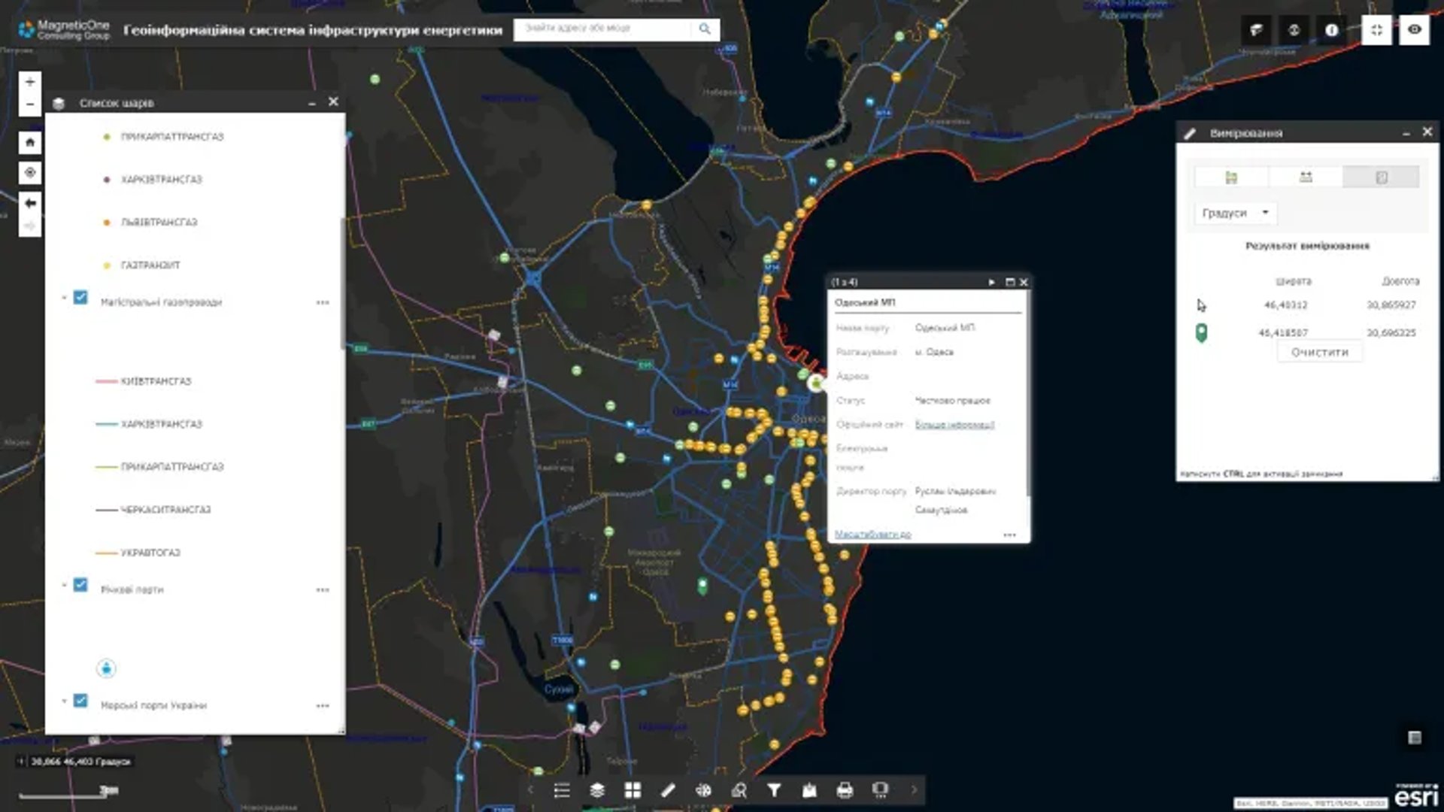Uncheck the Магістральні газопроводи layer checkbox
Viewport: 1444px width, 812px height.
click(80, 298)
